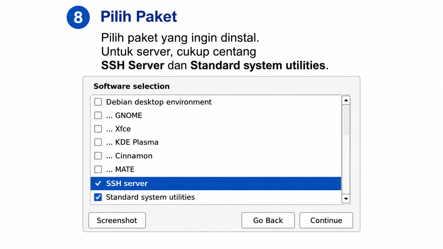
Task: Uncheck Standard system utilities checkbox
Action: [98, 197]
